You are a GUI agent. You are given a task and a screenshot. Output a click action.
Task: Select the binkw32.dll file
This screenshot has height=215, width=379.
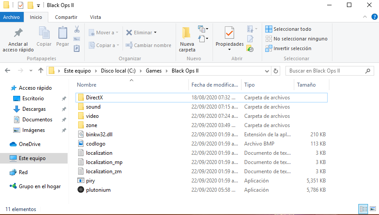[99, 135]
